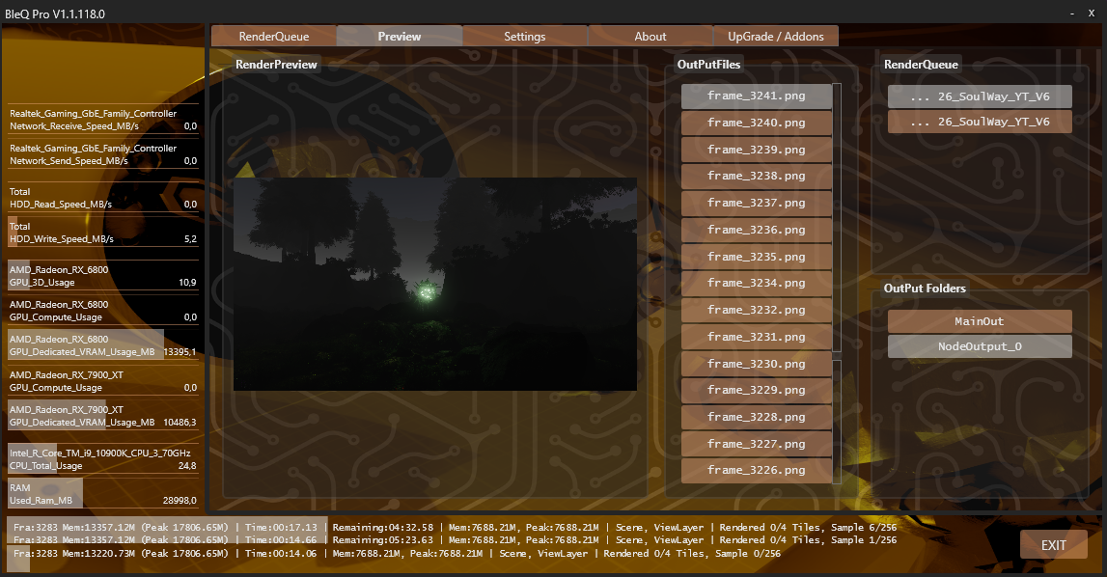Choose frame_3234.png from the list
This screenshot has height=577, width=1107.
(756, 284)
